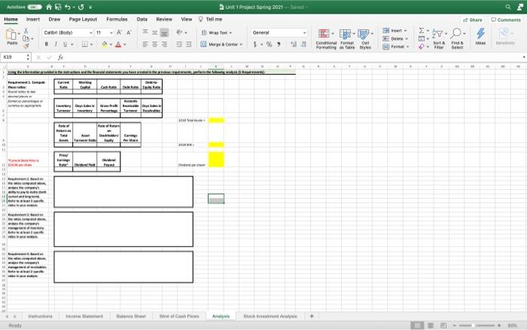527x330 pixels.
Task: Apply the currency dollar format
Action: (x=255, y=44)
